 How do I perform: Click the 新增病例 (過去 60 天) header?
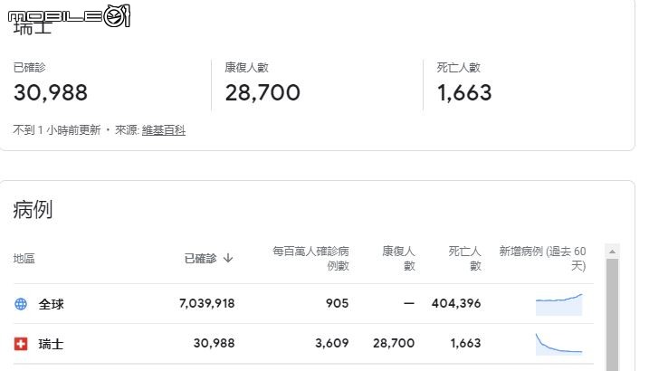click(542, 259)
